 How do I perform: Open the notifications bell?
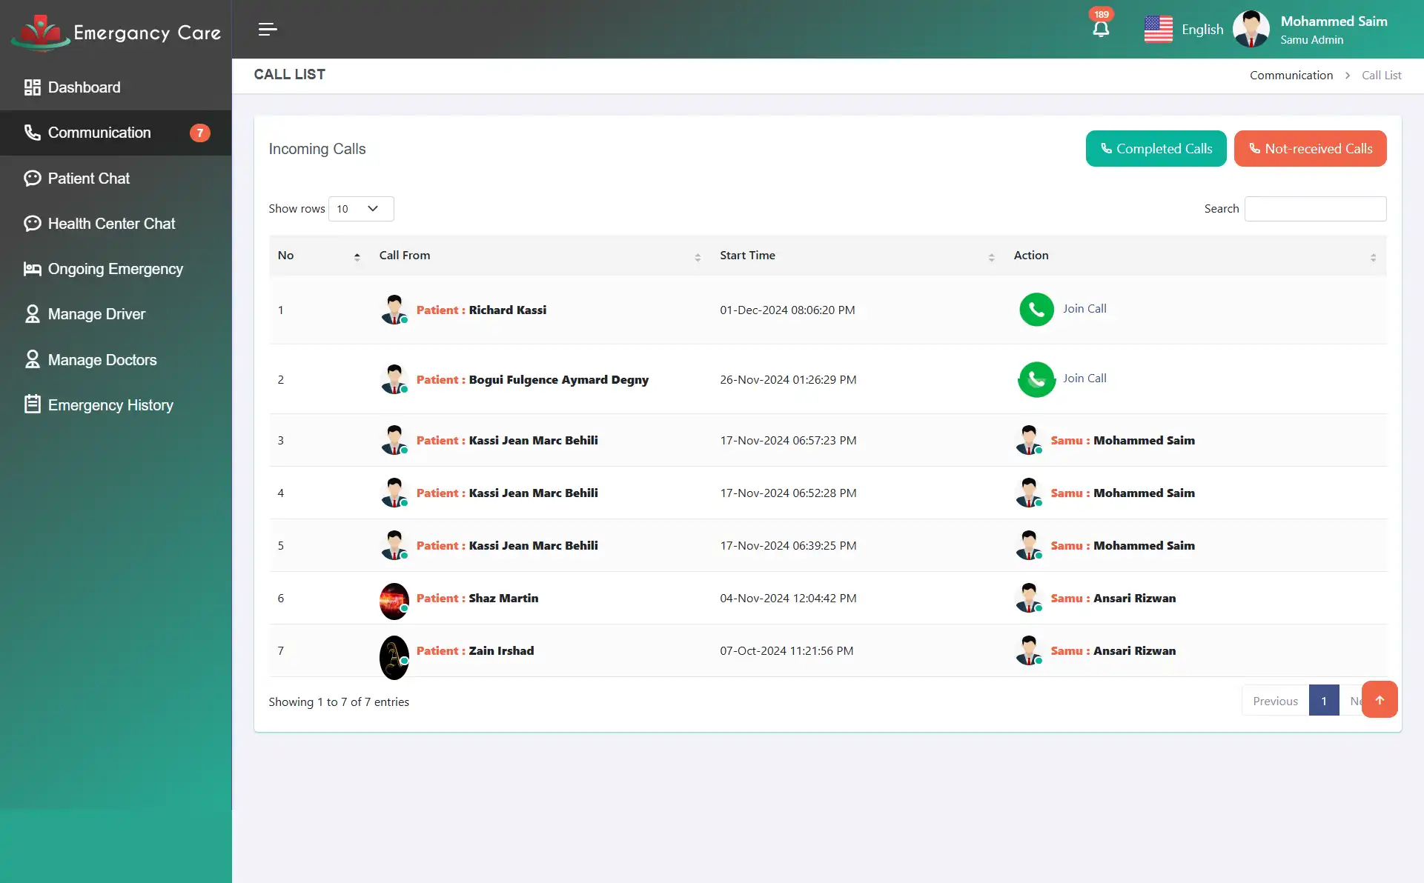1101,29
